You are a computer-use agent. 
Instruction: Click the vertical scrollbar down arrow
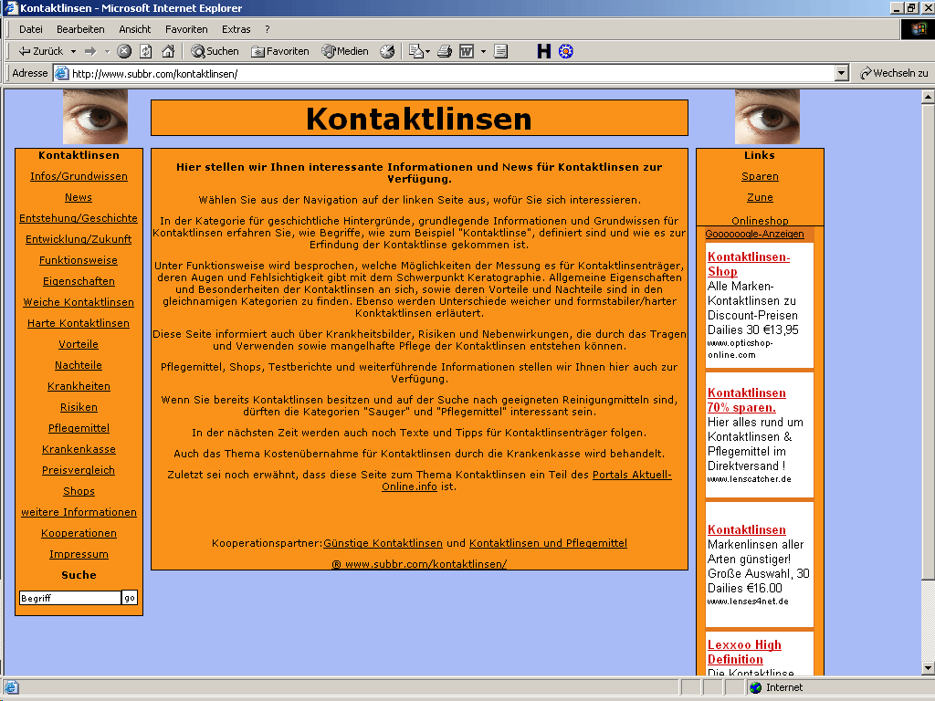tap(928, 667)
